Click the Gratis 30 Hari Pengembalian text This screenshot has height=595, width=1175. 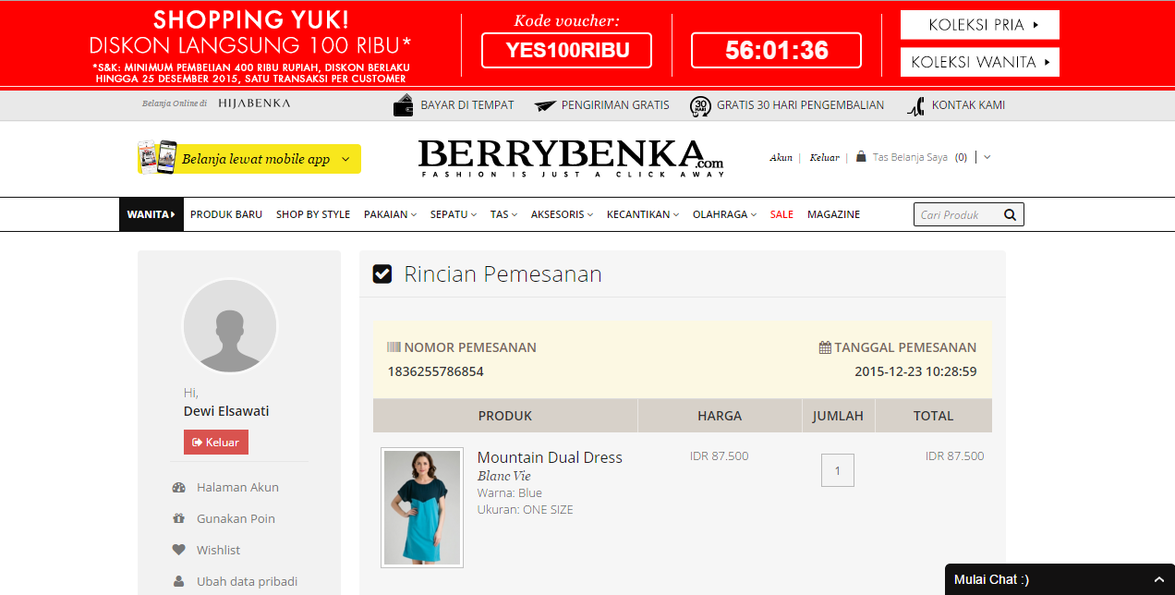[801, 105]
